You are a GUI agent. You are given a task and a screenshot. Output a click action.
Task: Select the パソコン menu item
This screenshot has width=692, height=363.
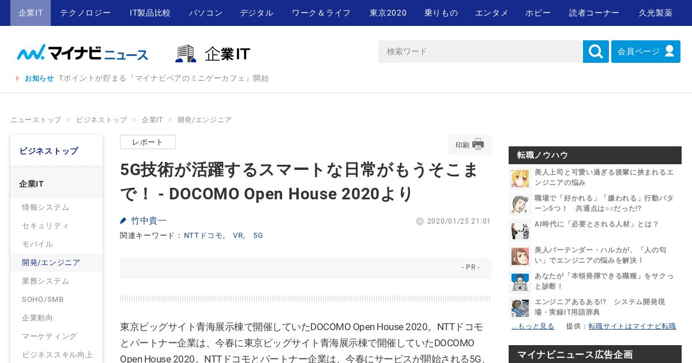click(x=206, y=13)
